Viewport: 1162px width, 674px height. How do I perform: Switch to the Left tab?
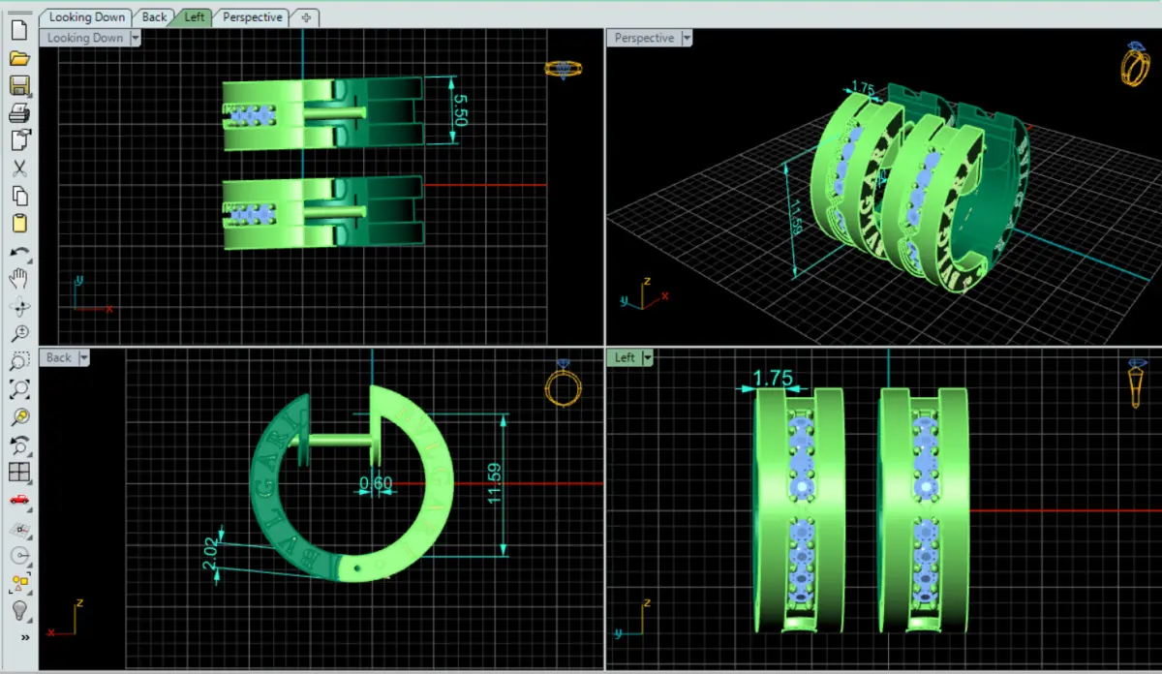coord(195,17)
